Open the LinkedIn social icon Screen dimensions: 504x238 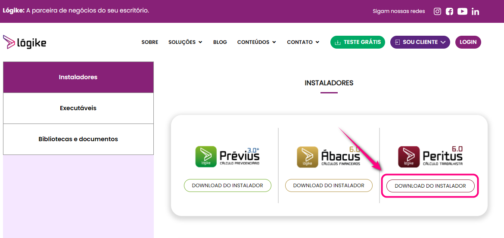coord(476,12)
